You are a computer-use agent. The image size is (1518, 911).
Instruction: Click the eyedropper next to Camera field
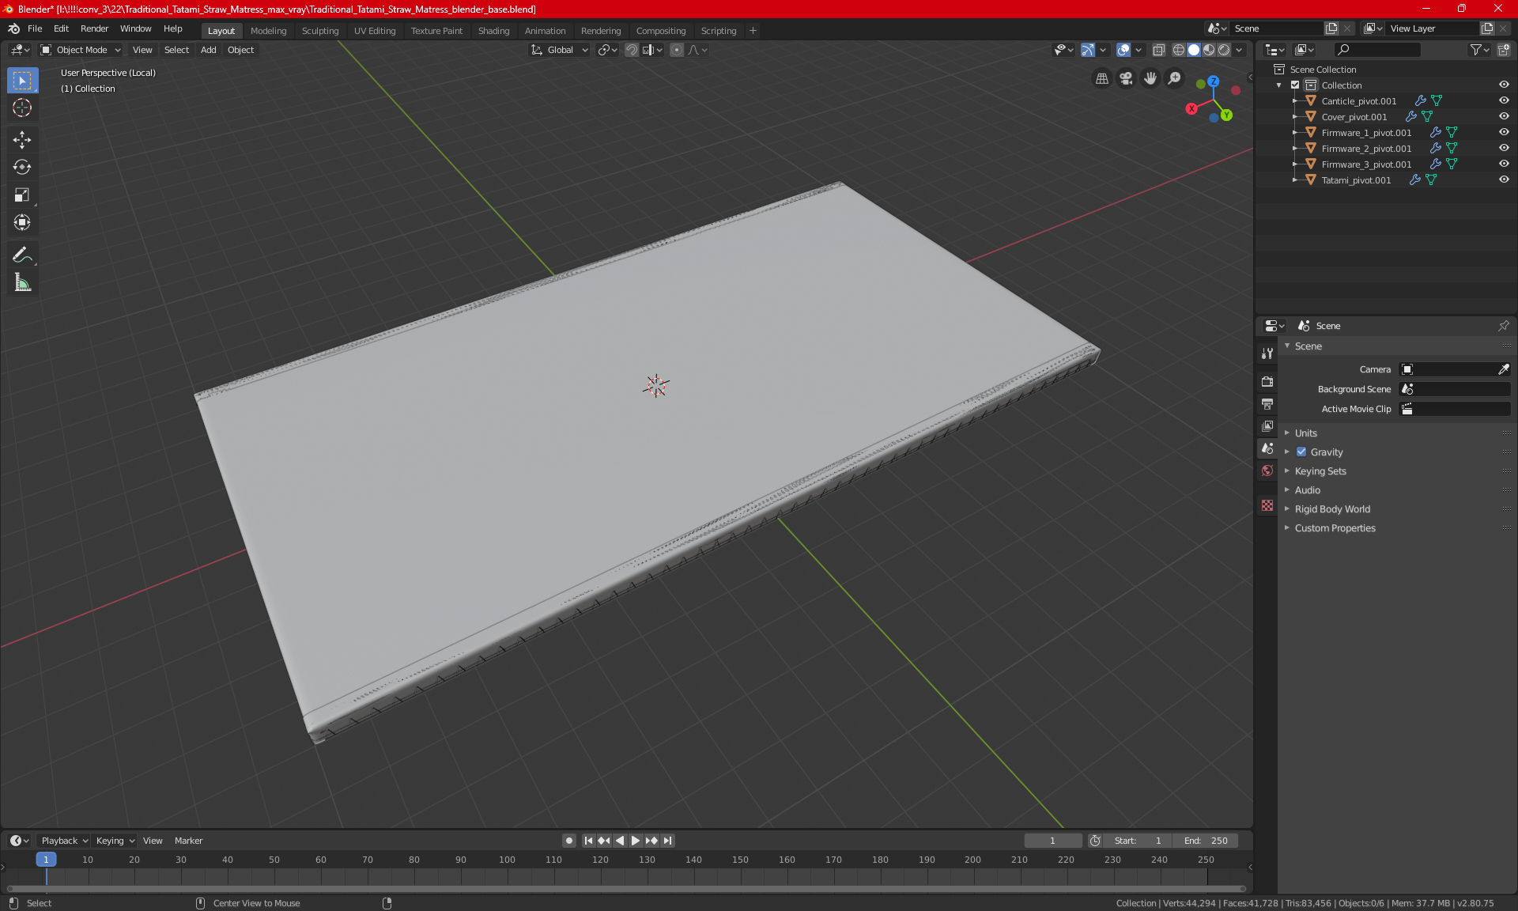1503,369
